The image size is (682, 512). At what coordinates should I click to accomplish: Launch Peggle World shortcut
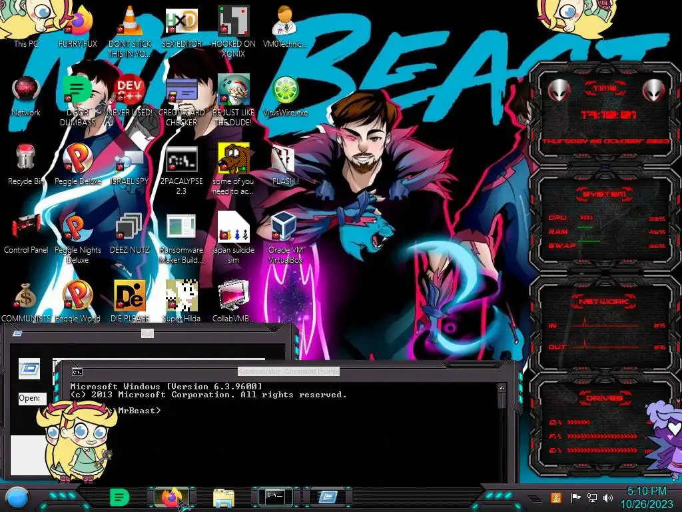coord(78,301)
